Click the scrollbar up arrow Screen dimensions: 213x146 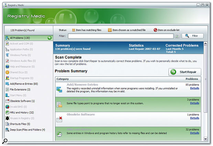[x=205, y=44]
